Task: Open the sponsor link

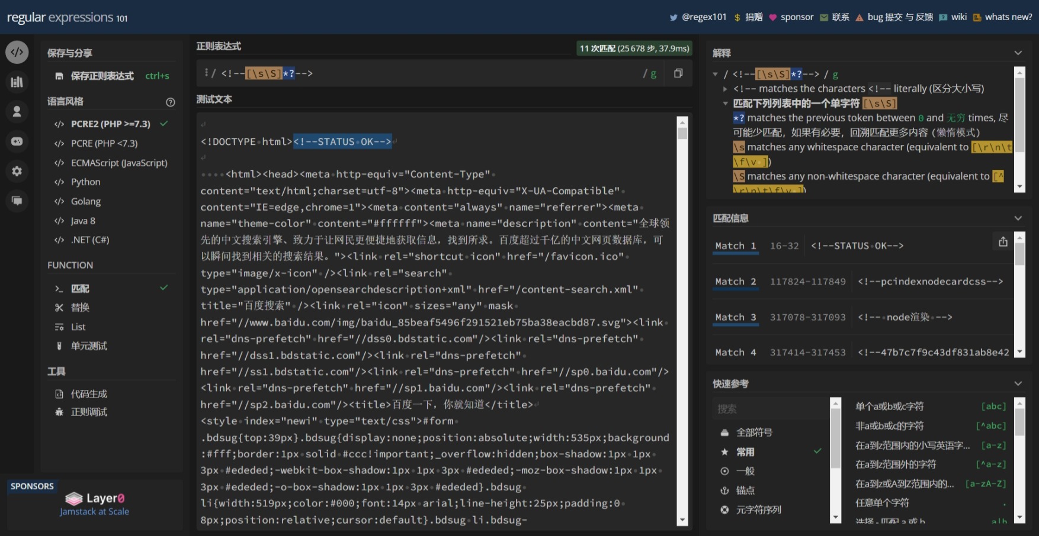Action: point(791,17)
